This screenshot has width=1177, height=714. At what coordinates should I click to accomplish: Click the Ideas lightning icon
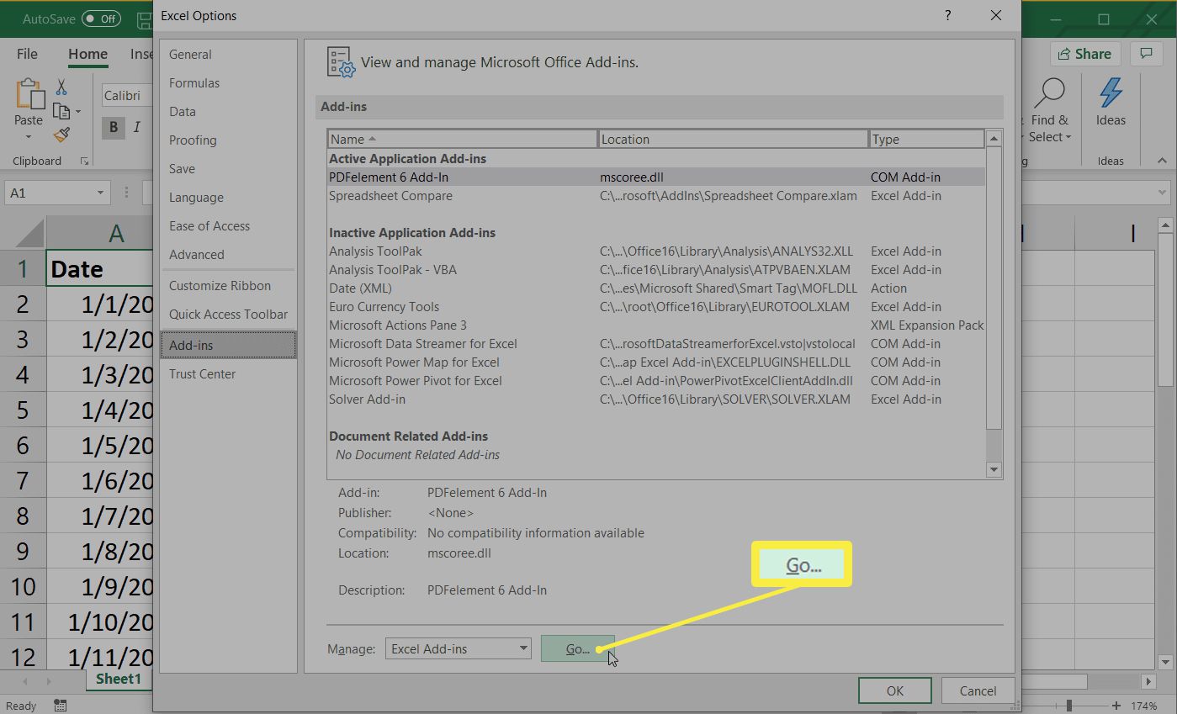[1111, 93]
